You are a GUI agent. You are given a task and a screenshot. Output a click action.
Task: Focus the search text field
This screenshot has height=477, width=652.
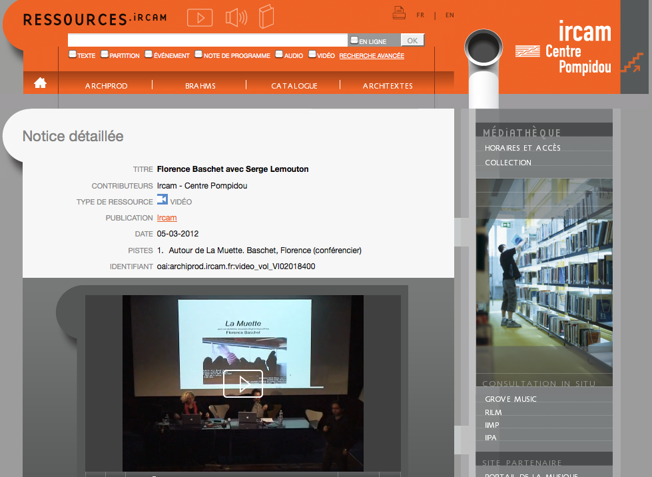click(x=208, y=41)
